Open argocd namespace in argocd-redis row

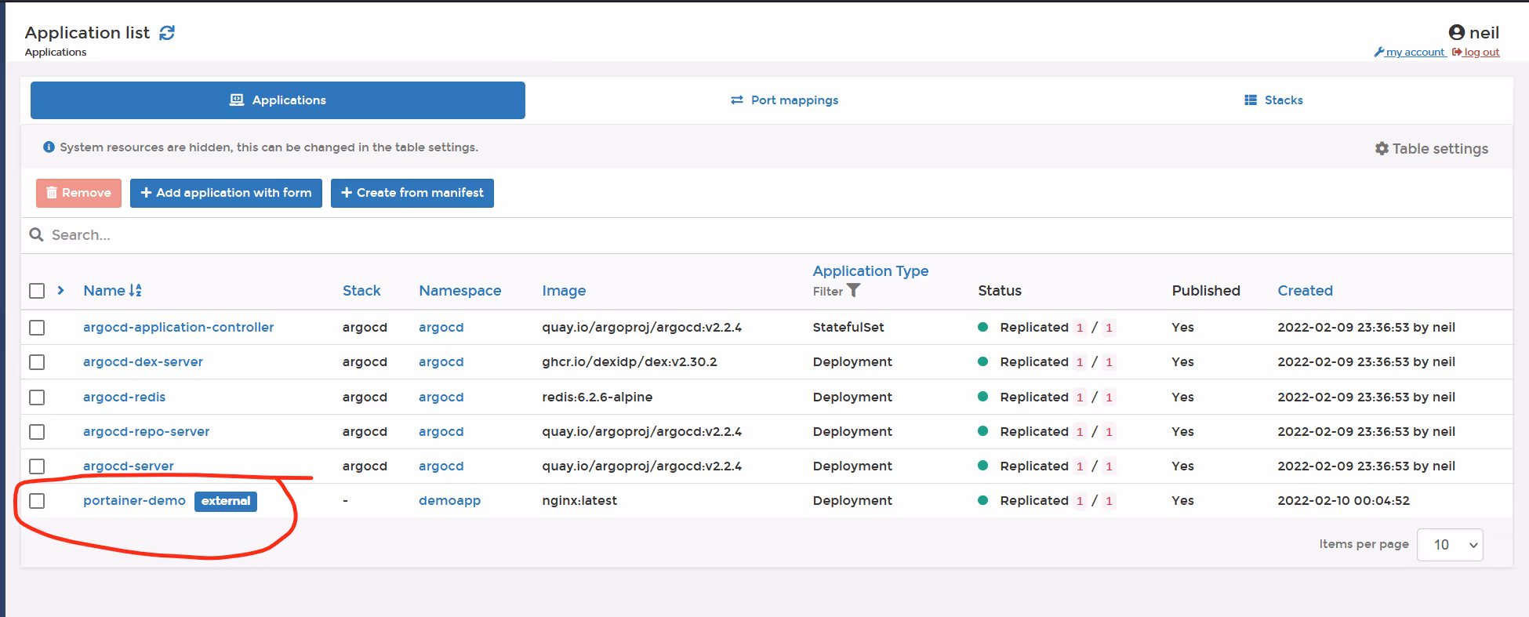pyautogui.click(x=441, y=397)
